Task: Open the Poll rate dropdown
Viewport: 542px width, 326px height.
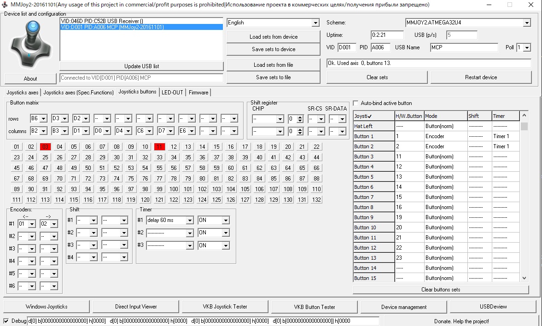Action: tap(526, 47)
